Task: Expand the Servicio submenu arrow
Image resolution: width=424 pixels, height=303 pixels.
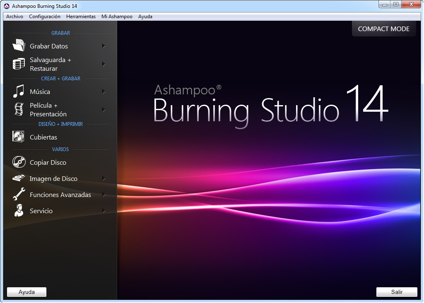Action: pos(104,211)
